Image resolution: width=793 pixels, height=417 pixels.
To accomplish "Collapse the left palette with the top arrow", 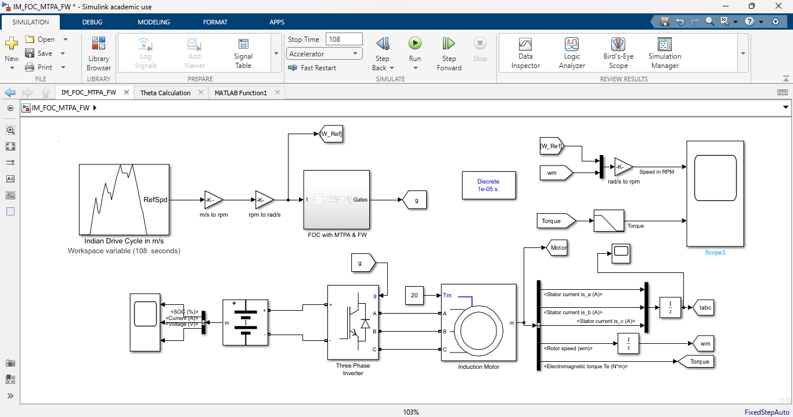I will 10,108.
